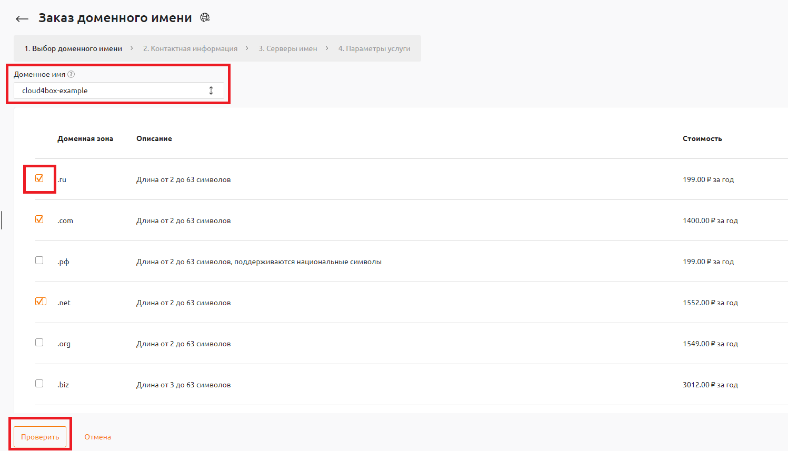Viewport: 788px width, 451px height.
Task: Click the .ru zone label
Action: coord(62,179)
